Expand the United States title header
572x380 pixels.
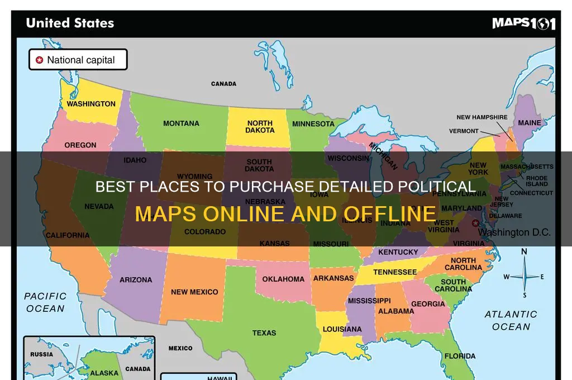(x=69, y=23)
